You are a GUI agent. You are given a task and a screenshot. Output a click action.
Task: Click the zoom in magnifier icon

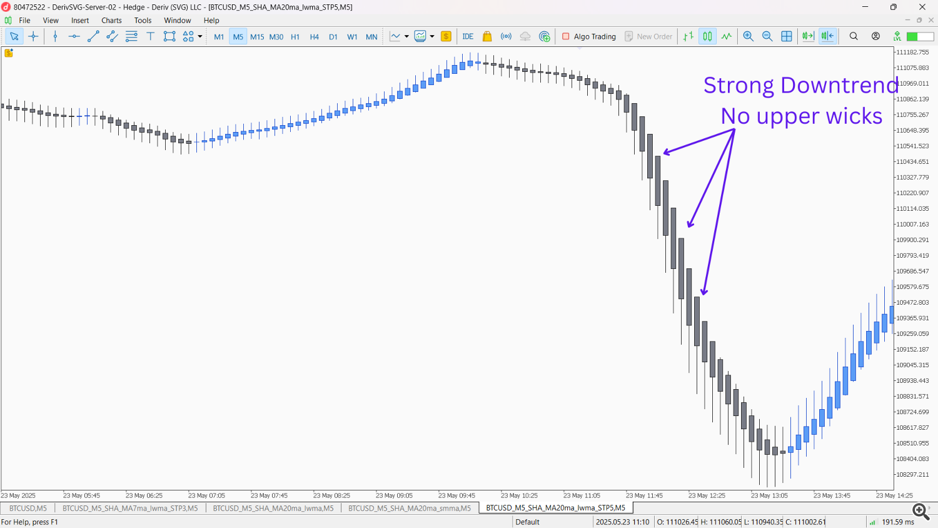(x=748, y=36)
